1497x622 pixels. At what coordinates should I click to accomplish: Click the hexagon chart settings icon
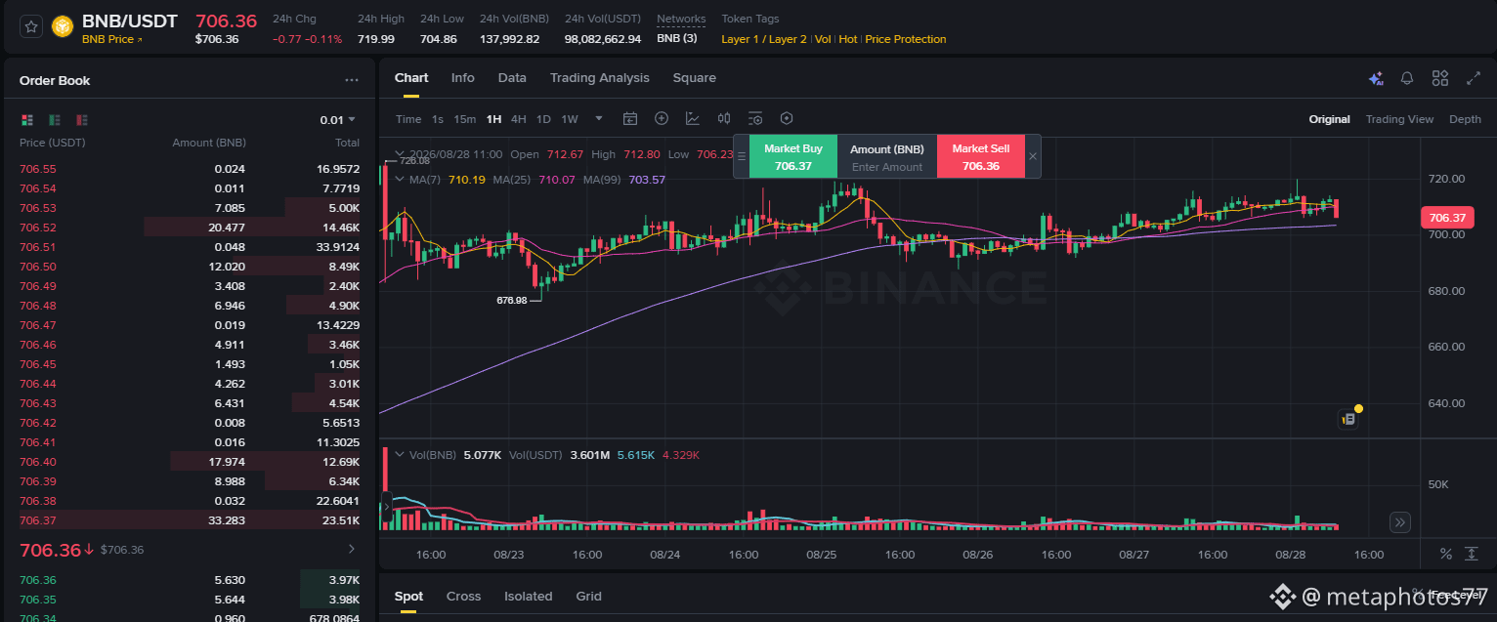[x=787, y=119]
